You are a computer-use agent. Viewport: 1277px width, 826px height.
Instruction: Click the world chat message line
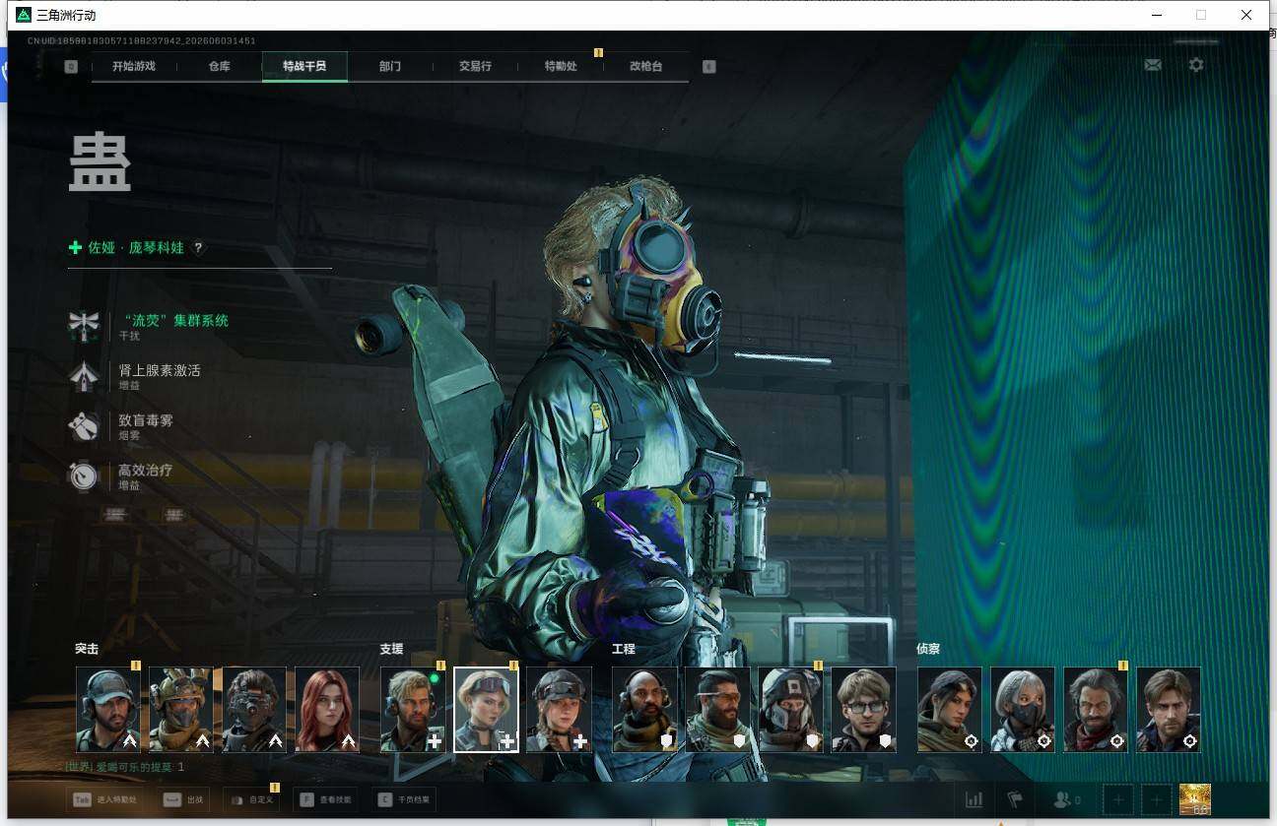coord(125,767)
